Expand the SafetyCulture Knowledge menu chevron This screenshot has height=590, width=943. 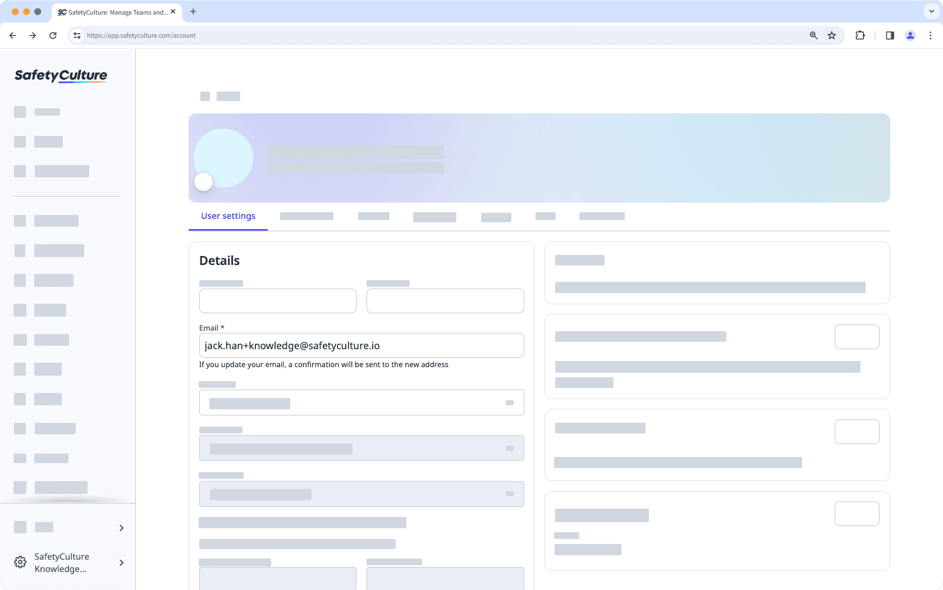(121, 562)
